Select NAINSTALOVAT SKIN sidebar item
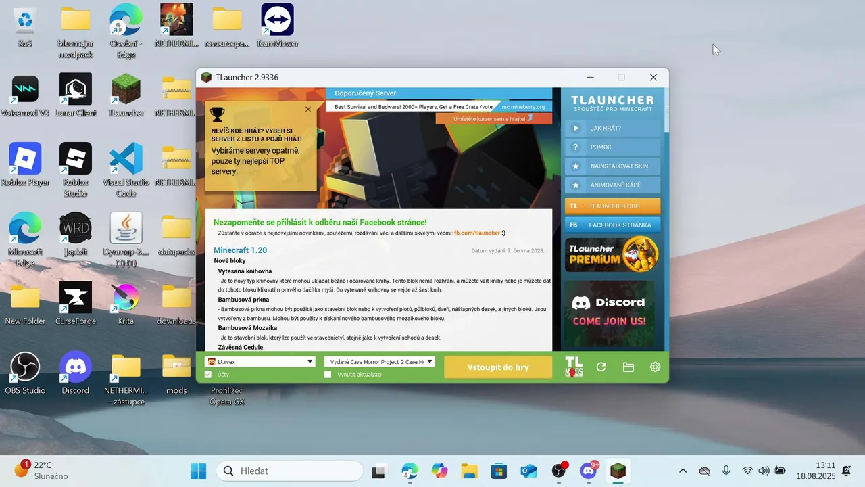Image resolution: width=865 pixels, height=487 pixels. pos(613,166)
